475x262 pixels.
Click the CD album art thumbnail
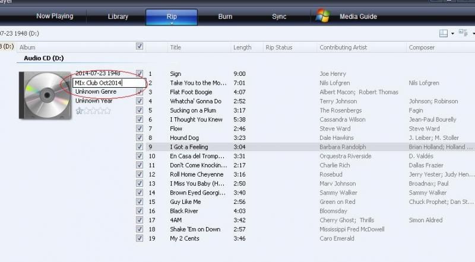(x=45, y=95)
